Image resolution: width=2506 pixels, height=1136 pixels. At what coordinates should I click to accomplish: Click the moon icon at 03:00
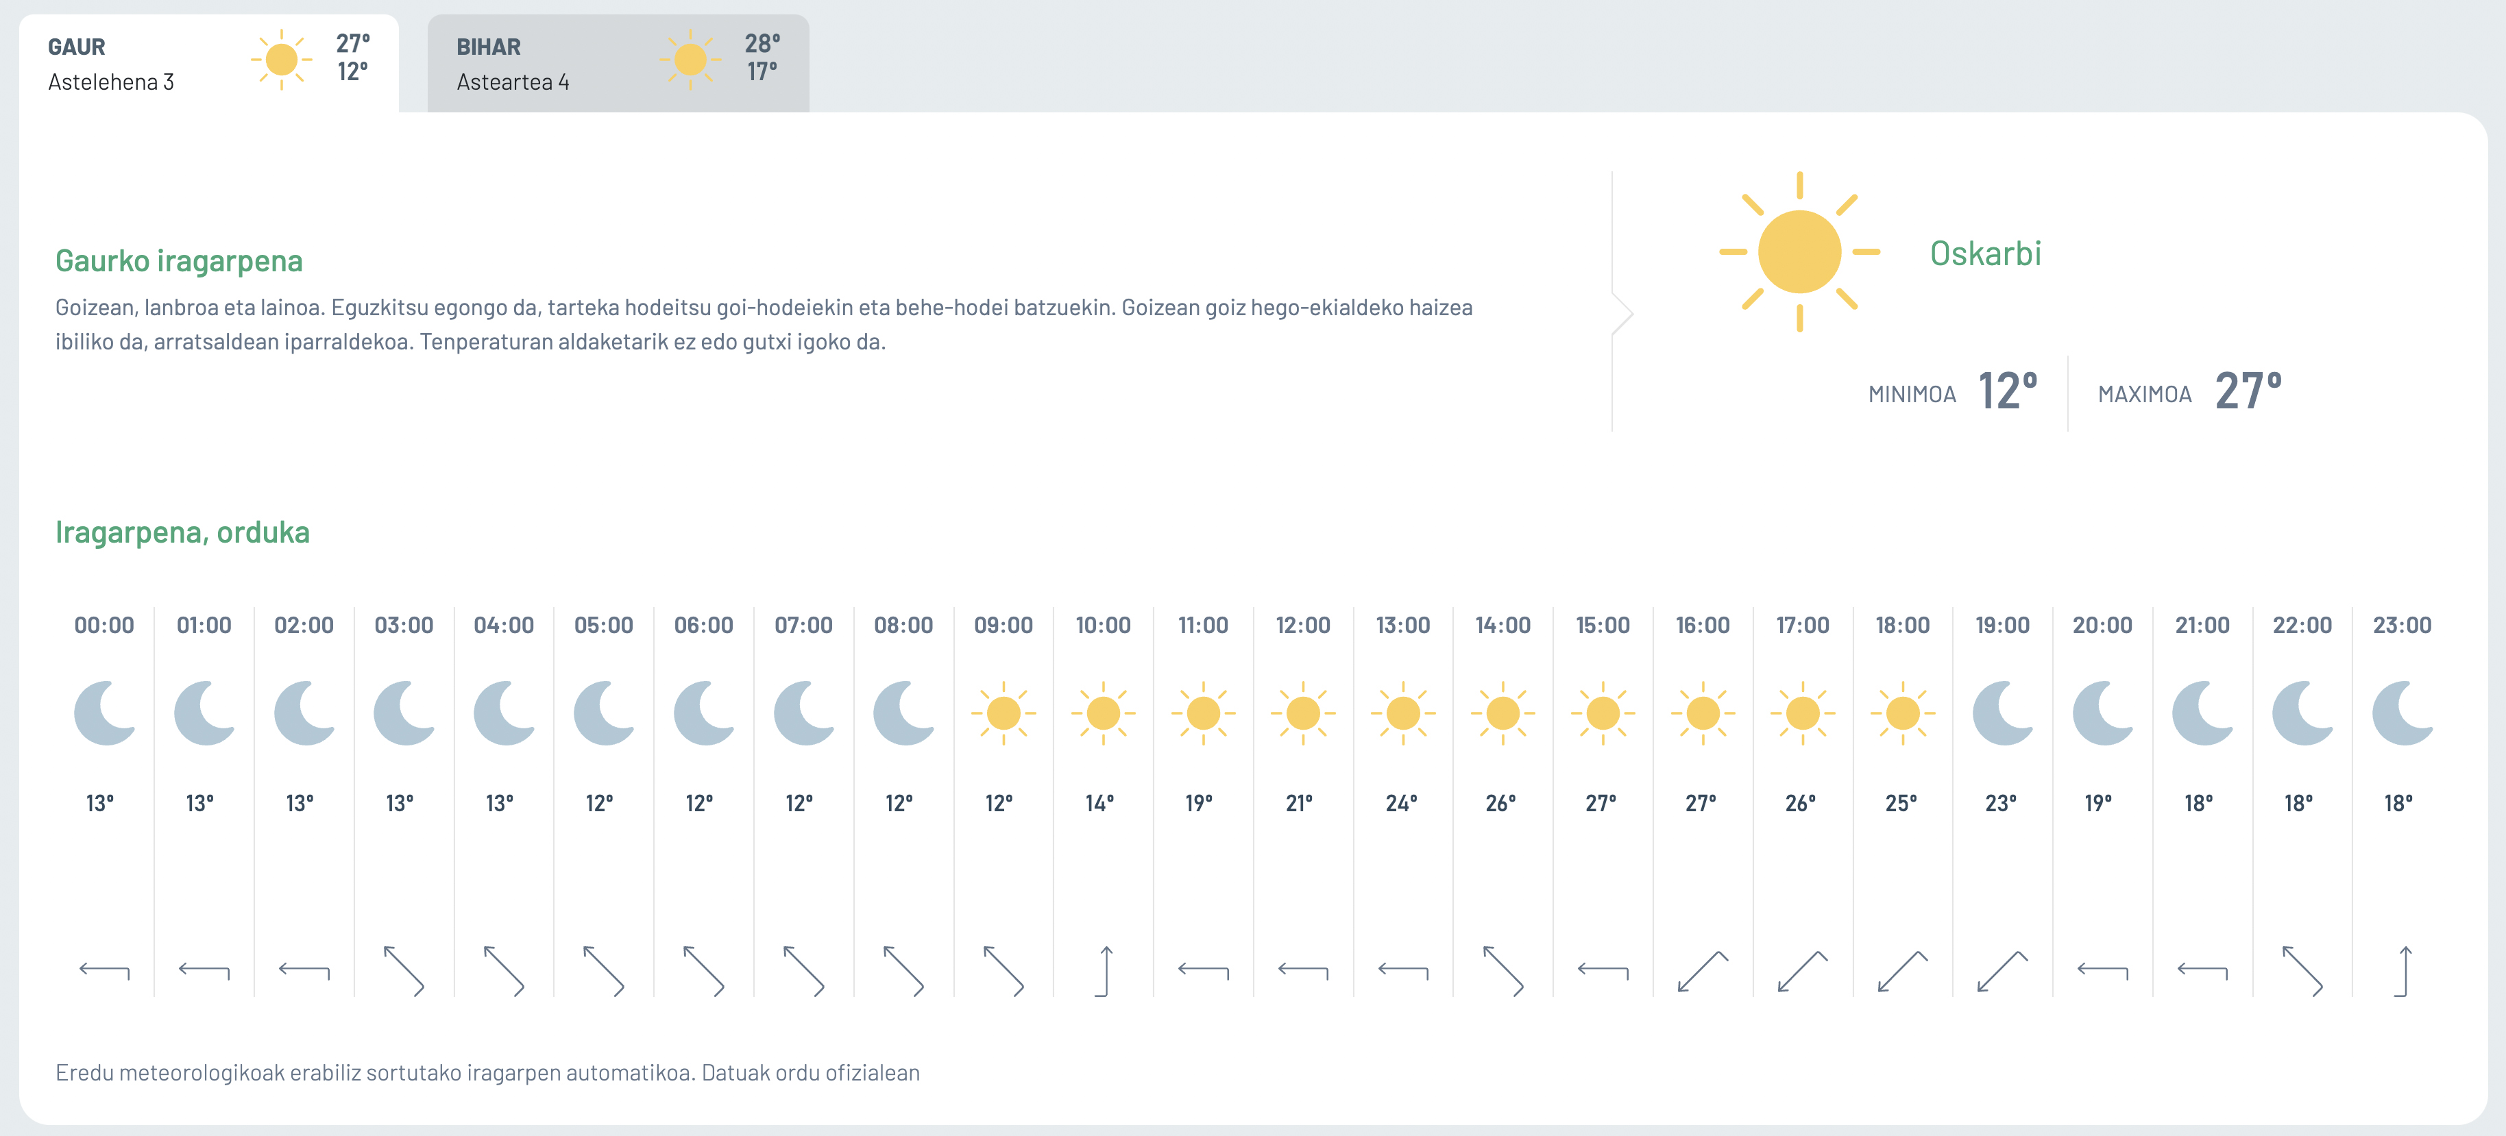pos(404,713)
